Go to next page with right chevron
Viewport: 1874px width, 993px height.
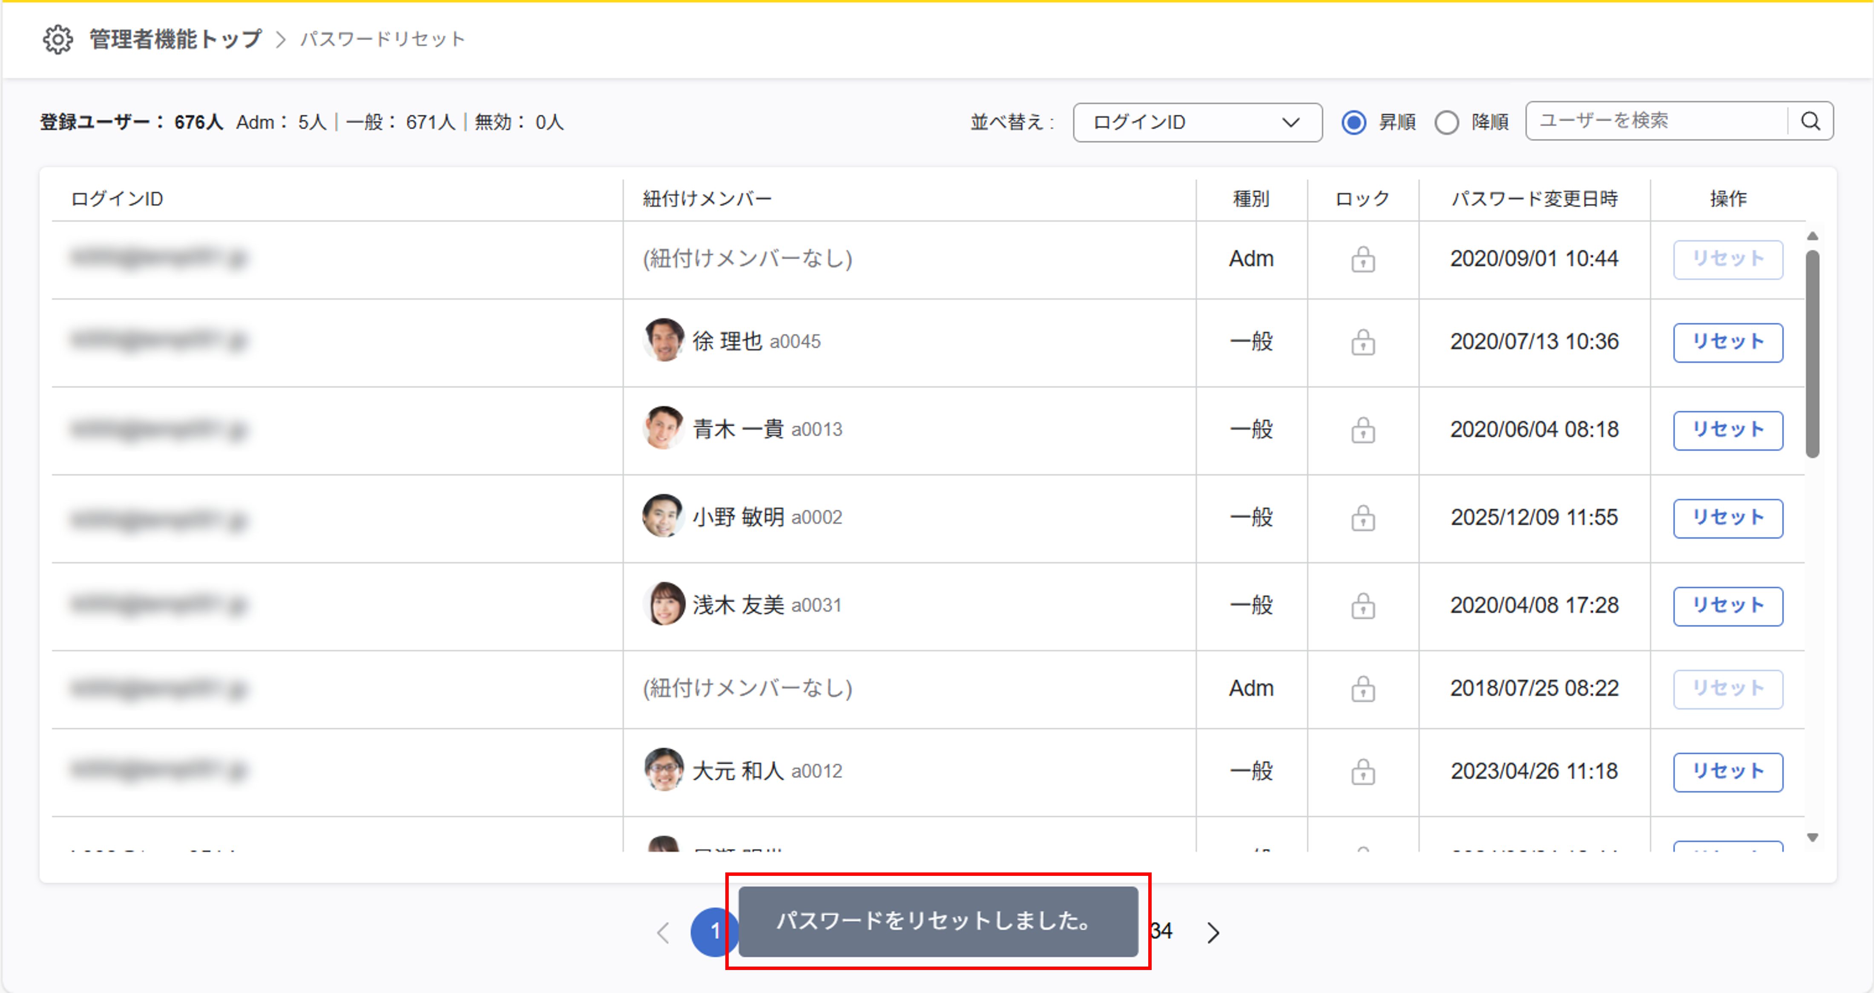click(x=1213, y=932)
